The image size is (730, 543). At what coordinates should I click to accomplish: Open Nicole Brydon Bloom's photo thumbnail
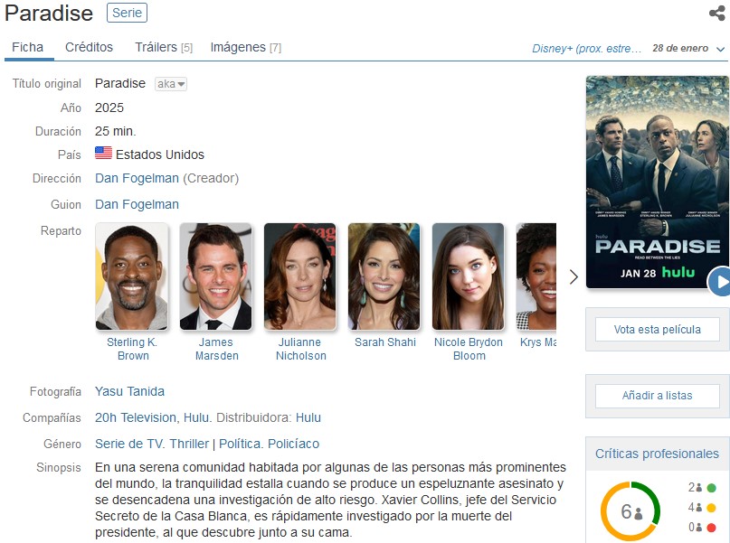point(468,276)
